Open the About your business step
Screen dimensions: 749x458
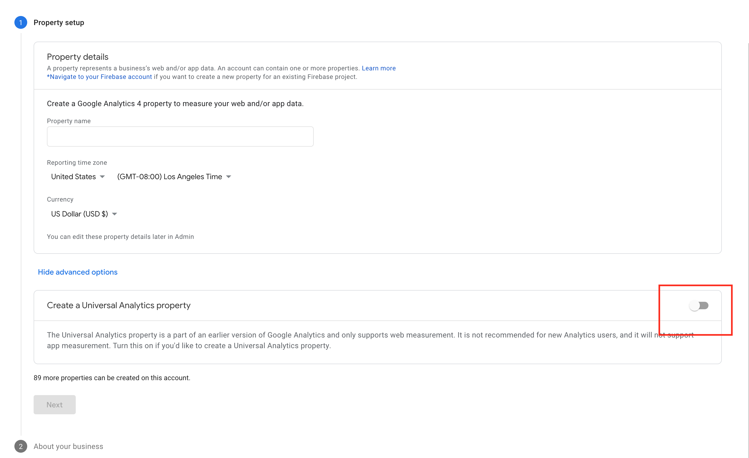68,446
